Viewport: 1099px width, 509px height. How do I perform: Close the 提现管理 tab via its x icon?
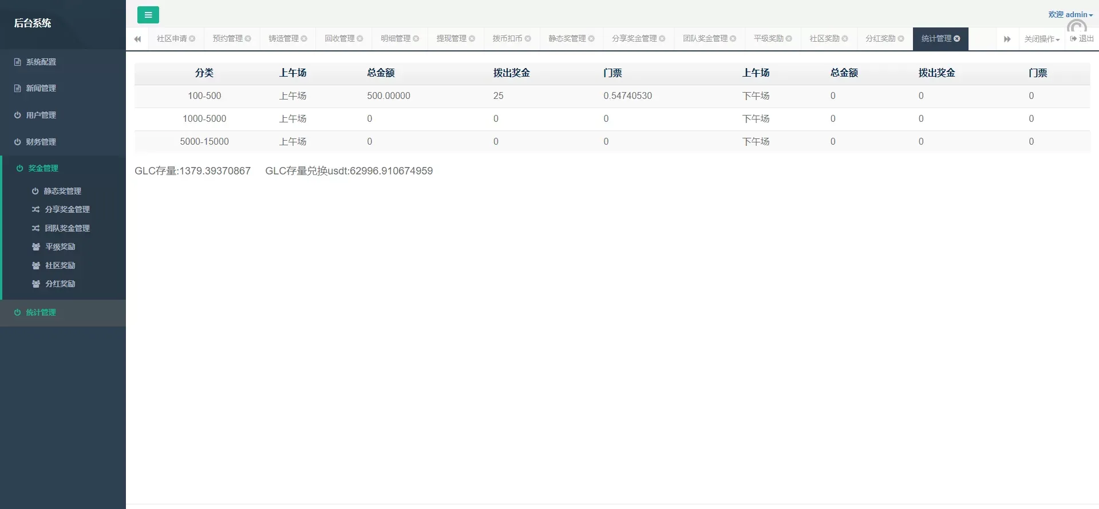[472, 39]
